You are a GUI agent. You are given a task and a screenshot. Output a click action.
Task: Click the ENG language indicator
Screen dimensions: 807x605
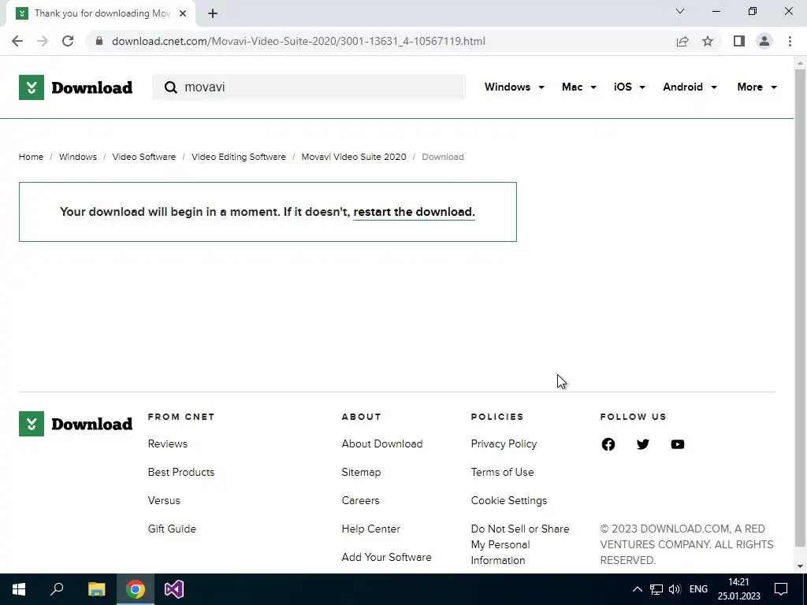tap(698, 589)
